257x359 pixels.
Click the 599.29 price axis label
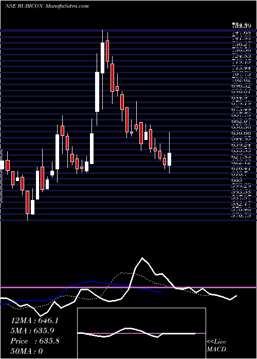coord(241,186)
